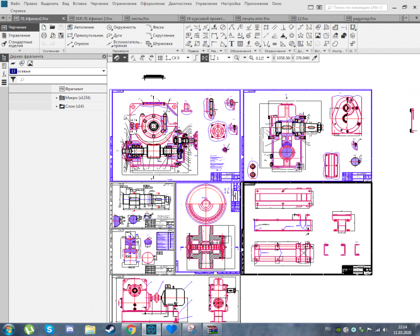
Task: Open the Стандартные изделия tool set
Action: point(17,43)
